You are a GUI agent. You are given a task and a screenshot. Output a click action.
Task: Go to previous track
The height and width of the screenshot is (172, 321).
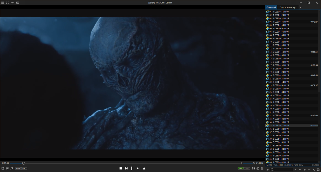(126, 168)
